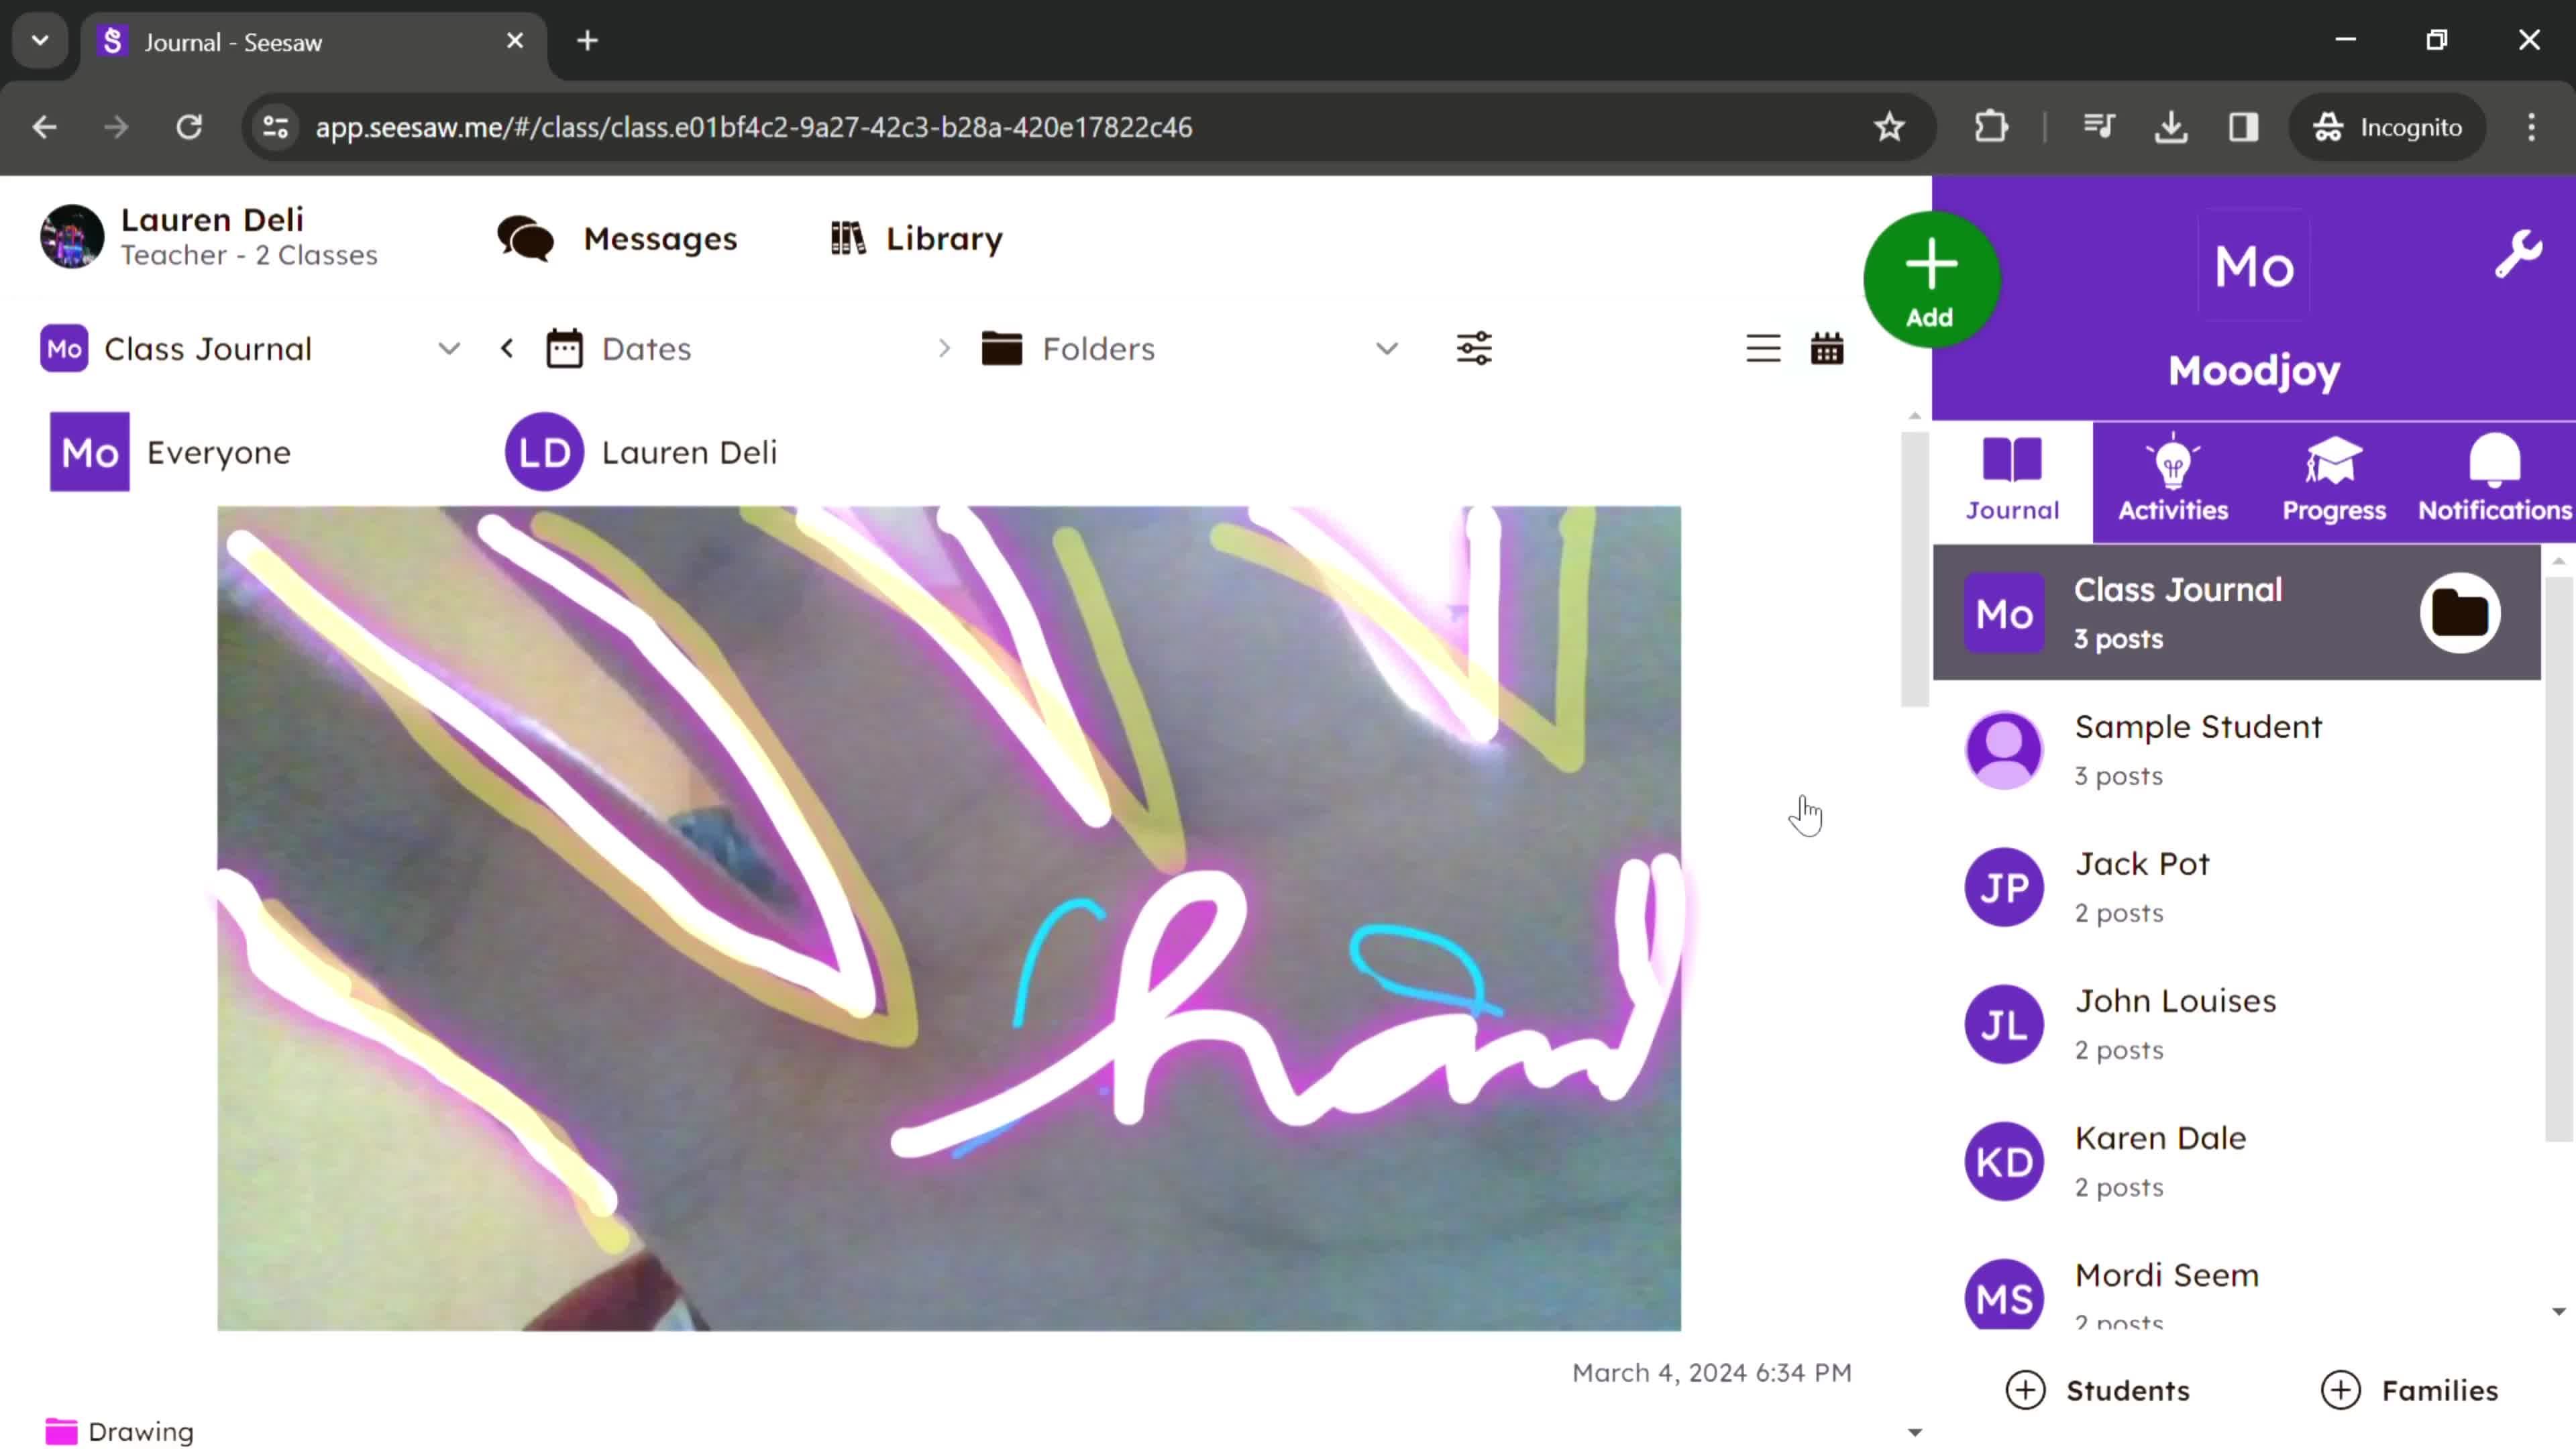The height and width of the screenshot is (1449, 2576).
Task: Select Everyone journal view
Action: pyautogui.click(x=170, y=451)
